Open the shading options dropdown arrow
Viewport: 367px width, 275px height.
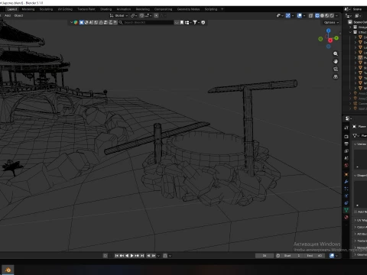click(x=336, y=15)
